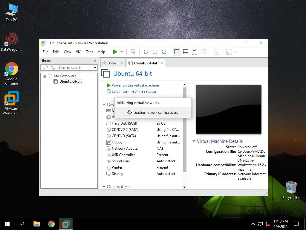
Task: Click the Chrome icon in the taskbar
Action: 51,224
